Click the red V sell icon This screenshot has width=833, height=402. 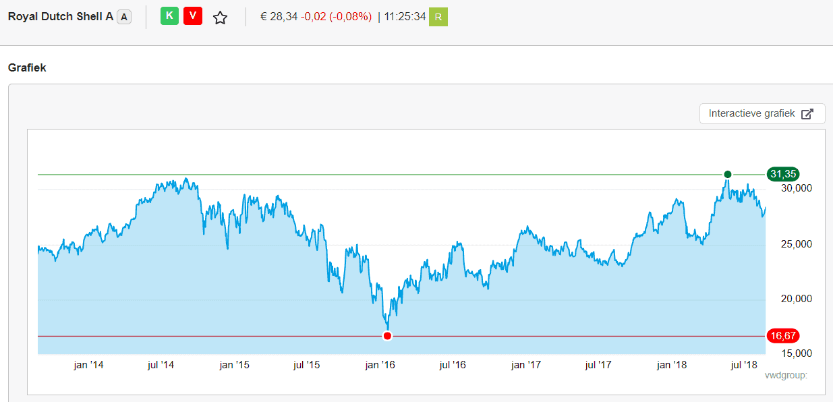[193, 16]
